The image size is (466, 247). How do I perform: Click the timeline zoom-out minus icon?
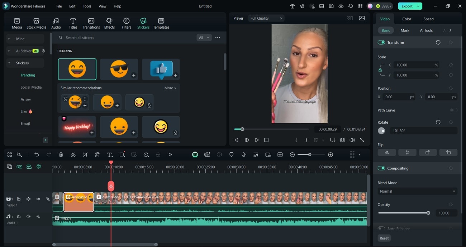pos(292,155)
